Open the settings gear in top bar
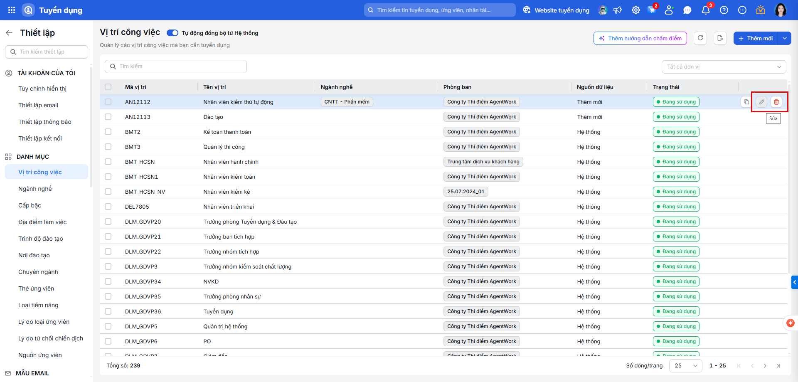798x382 pixels. (636, 10)
